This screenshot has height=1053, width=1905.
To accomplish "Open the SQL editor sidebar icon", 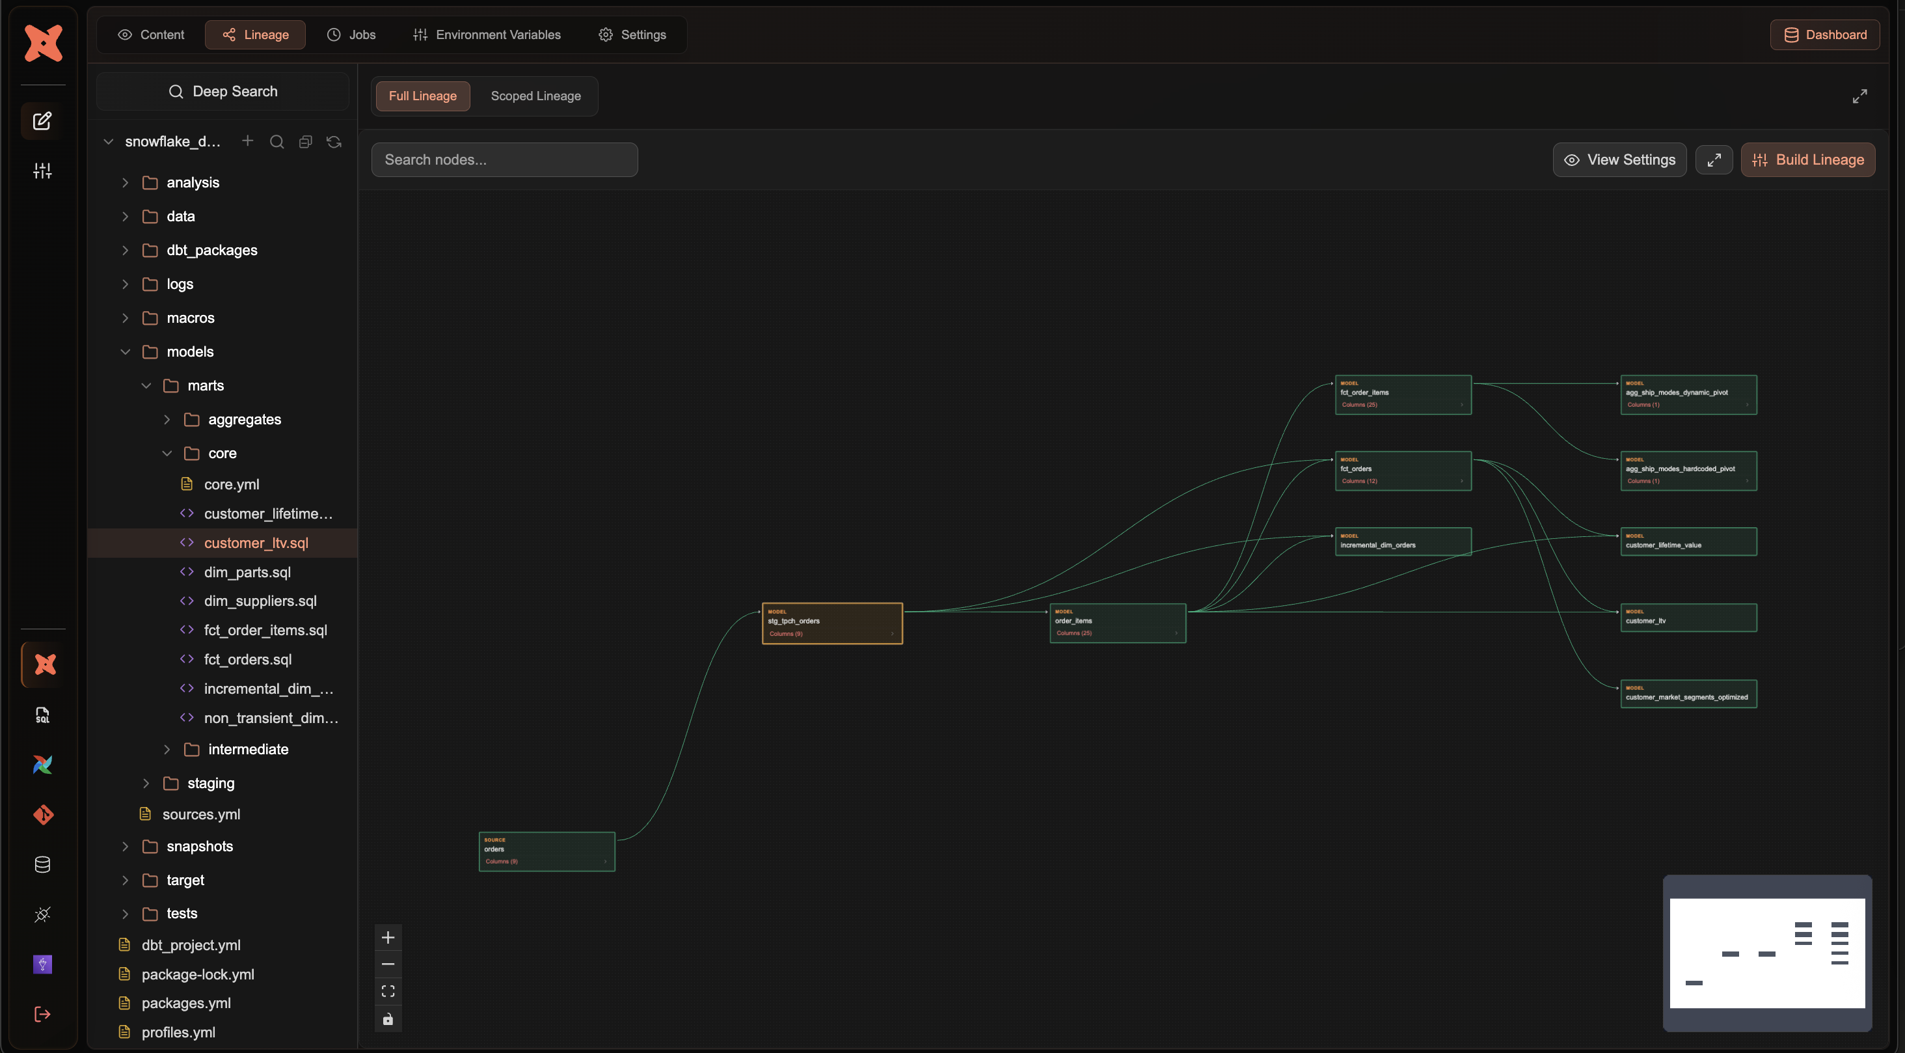I will pyautogui.click(x=43, y=715).
